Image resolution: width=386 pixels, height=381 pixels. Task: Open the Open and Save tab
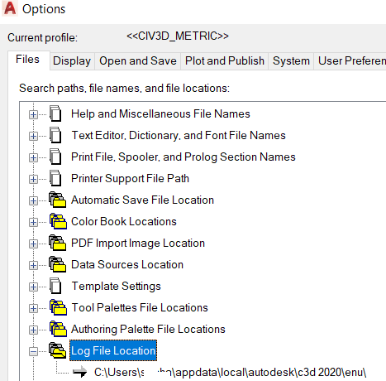[x=138, y=61]
